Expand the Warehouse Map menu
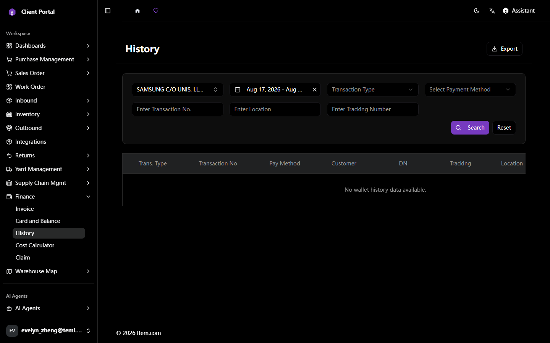Viewport: 550px width, 343px height. [49, 271]
